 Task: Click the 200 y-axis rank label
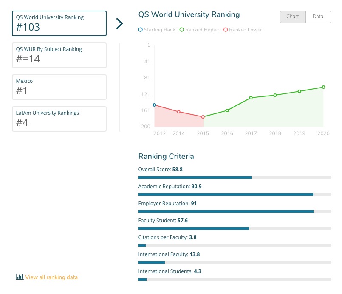(146, 127)
